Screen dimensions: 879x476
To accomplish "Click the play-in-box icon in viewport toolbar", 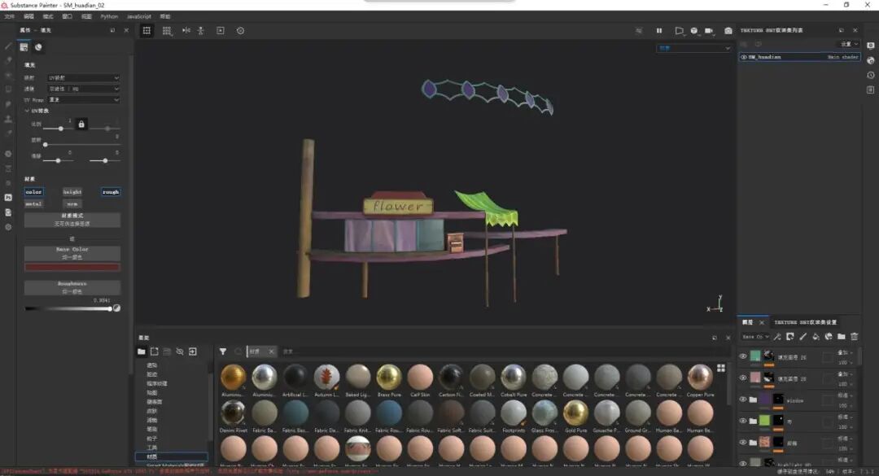I will 221,31.
